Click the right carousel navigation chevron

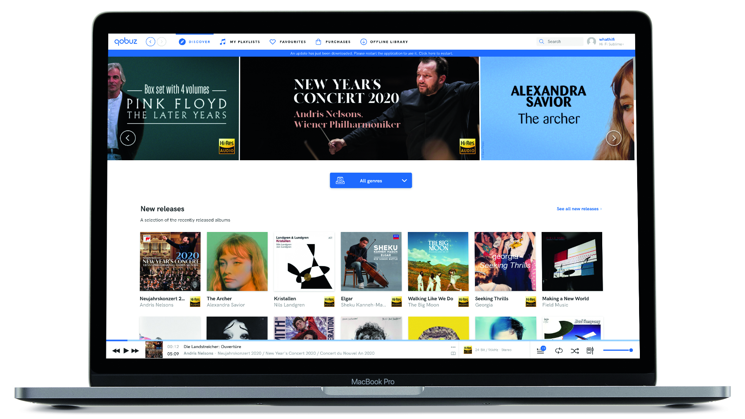pyautogui.click(x=613, y=138)
